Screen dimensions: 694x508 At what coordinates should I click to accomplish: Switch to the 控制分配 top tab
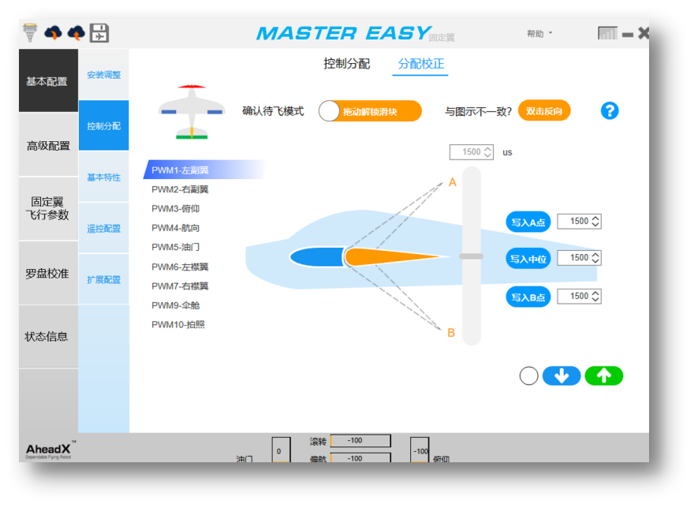pyautogui.click(x=346, y=64)
